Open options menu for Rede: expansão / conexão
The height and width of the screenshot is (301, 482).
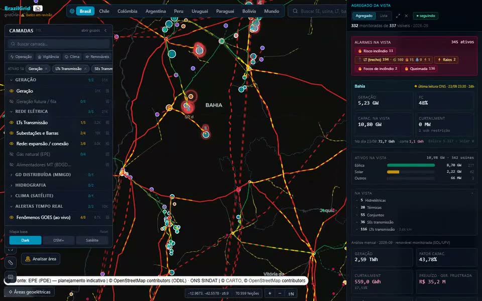point(107,143)
